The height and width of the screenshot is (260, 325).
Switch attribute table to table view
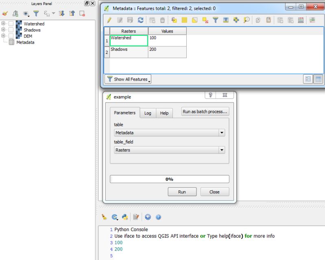click(318, 79)
